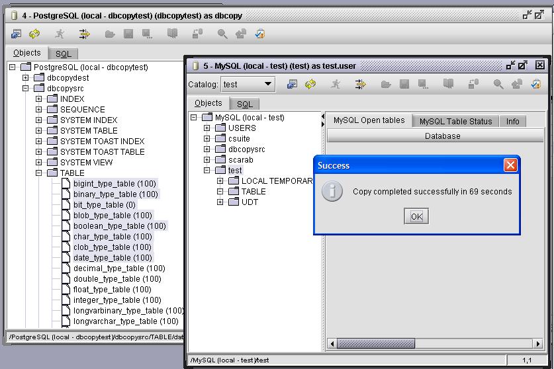Switch to the SQL tab in MySQL window
The image size is (554, 369).
point(244,104)
